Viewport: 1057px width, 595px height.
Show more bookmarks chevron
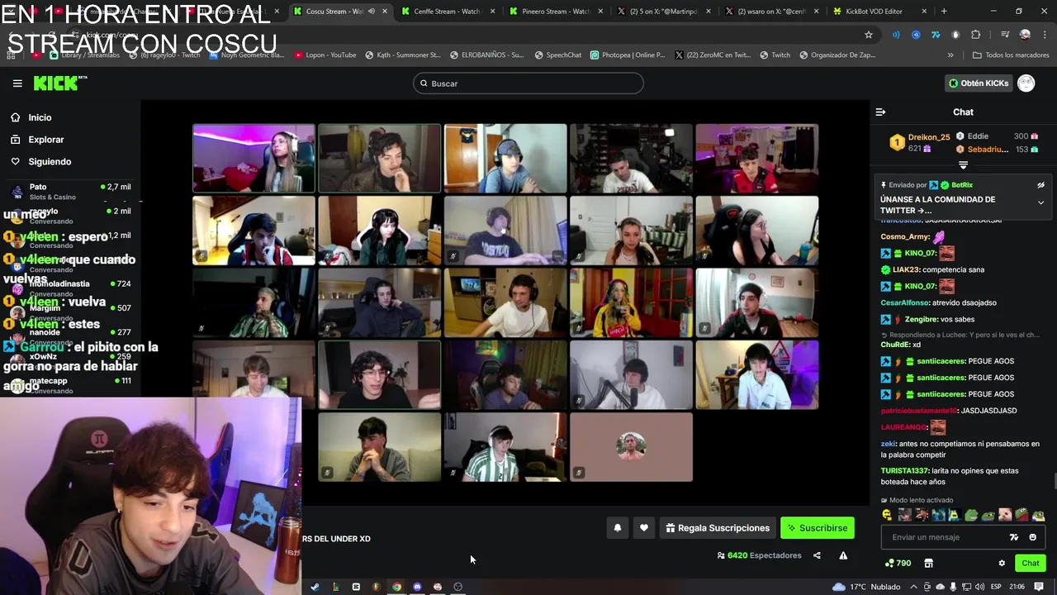pyautogui.click(x=950, y=55)
